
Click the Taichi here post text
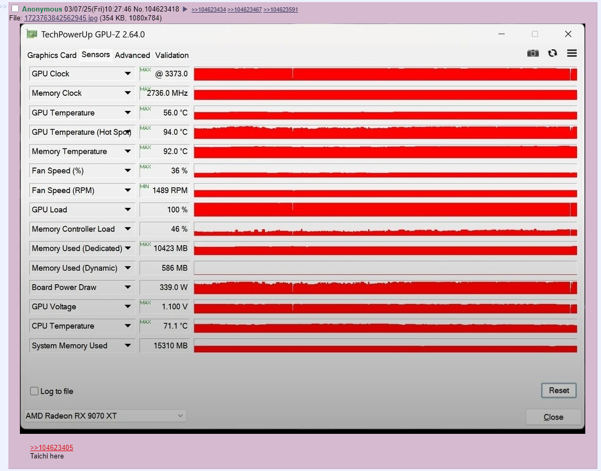47,456
